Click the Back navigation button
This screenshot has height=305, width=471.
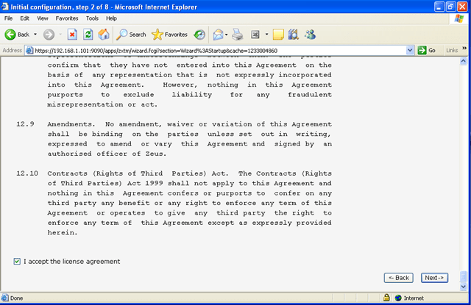click(x=17, y=34)
